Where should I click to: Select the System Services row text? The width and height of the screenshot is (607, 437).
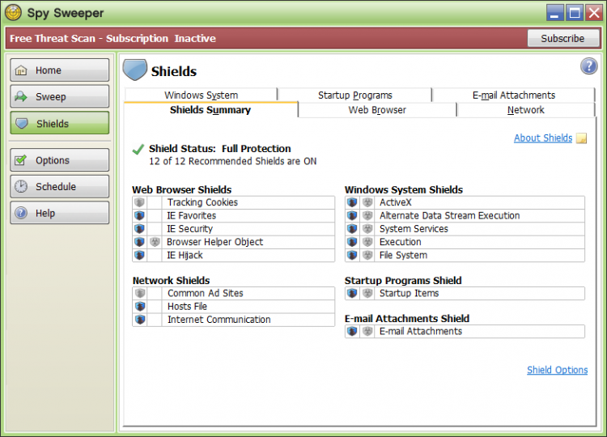pos(414,229)
